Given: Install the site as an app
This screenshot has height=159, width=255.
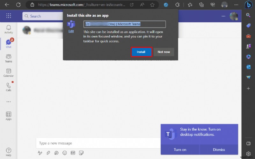Looking at the screenshot, I should coord(141,52).
